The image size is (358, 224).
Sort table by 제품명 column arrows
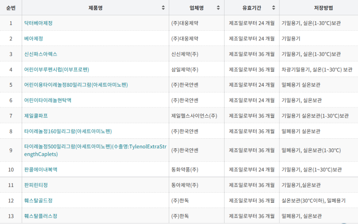[x=163, y=8]
